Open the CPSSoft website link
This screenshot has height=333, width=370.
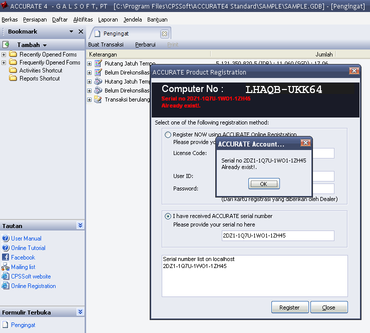point(31,276)
